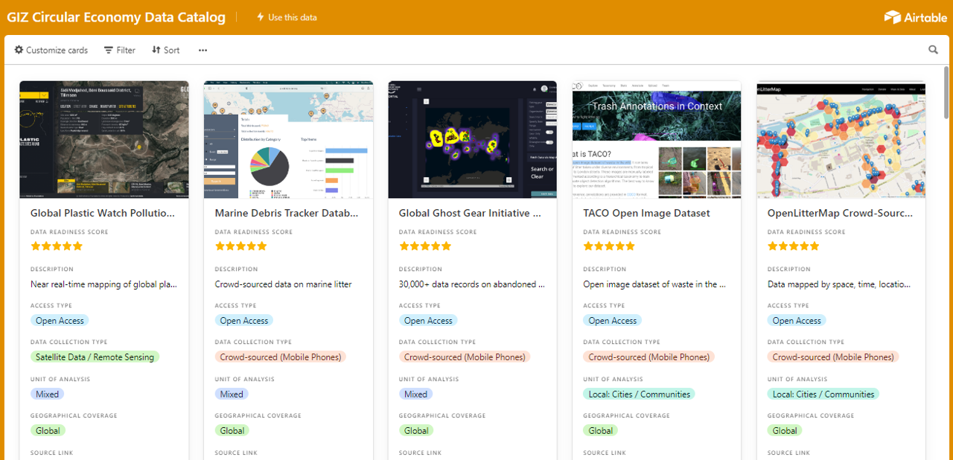The height and width of the screenshot is (460, 953).
Task: Open Marine Debris Tracker card image
Action: pos(288,139)
